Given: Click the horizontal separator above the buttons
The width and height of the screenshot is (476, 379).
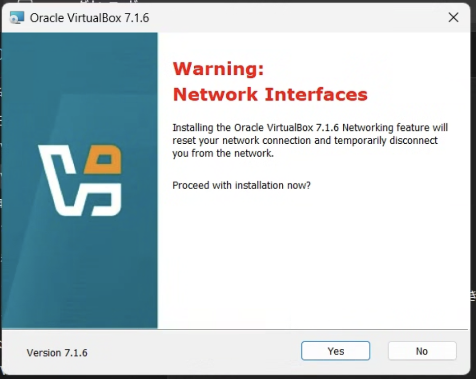Looking at the screenshot, I should click(x=235, y=329).
